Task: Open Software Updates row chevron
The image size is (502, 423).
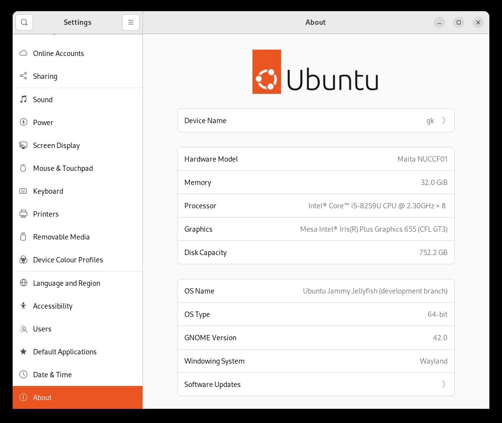Action: click(444, 384)
